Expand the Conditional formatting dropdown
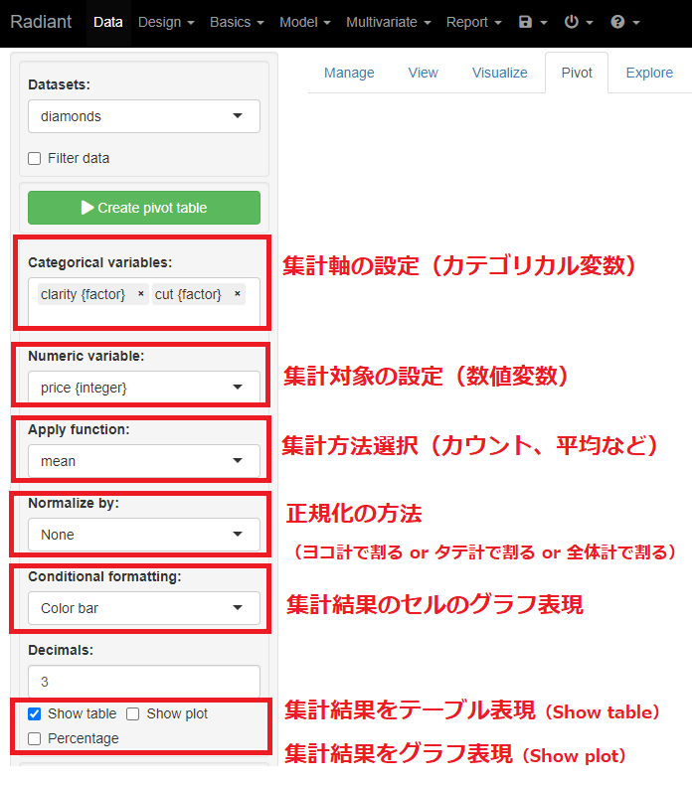Viewport: 692px width, 785px height. tap(144, 608)
